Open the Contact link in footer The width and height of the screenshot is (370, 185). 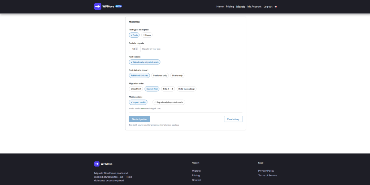[197, 180]
